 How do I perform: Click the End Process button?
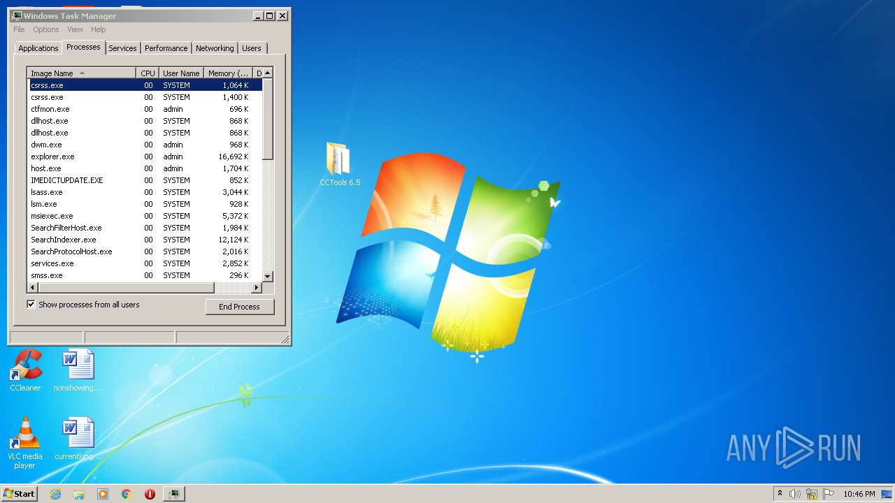coord(240,307)
